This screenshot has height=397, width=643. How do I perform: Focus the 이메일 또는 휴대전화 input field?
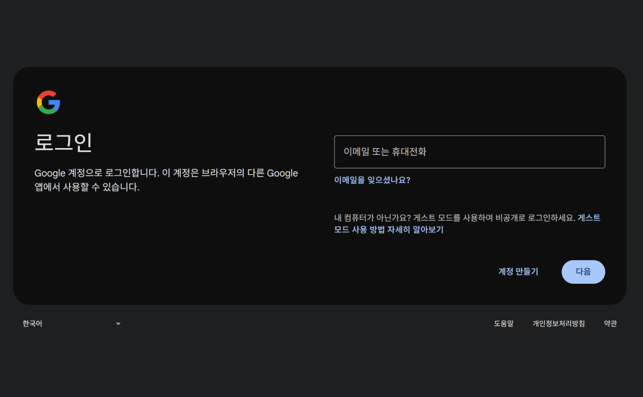pos(469,152)
